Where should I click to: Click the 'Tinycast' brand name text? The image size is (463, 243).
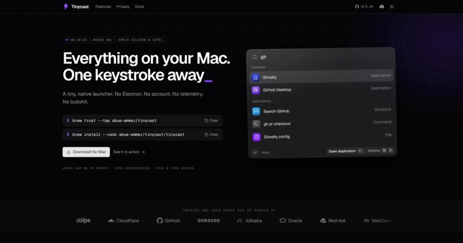click(x=80, y=6)
